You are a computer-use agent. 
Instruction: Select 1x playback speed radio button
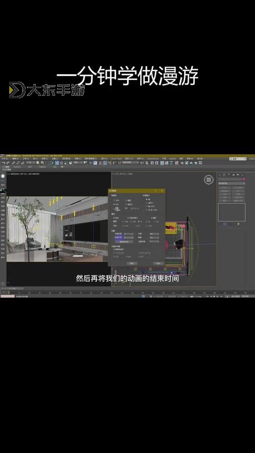(139, 222)
